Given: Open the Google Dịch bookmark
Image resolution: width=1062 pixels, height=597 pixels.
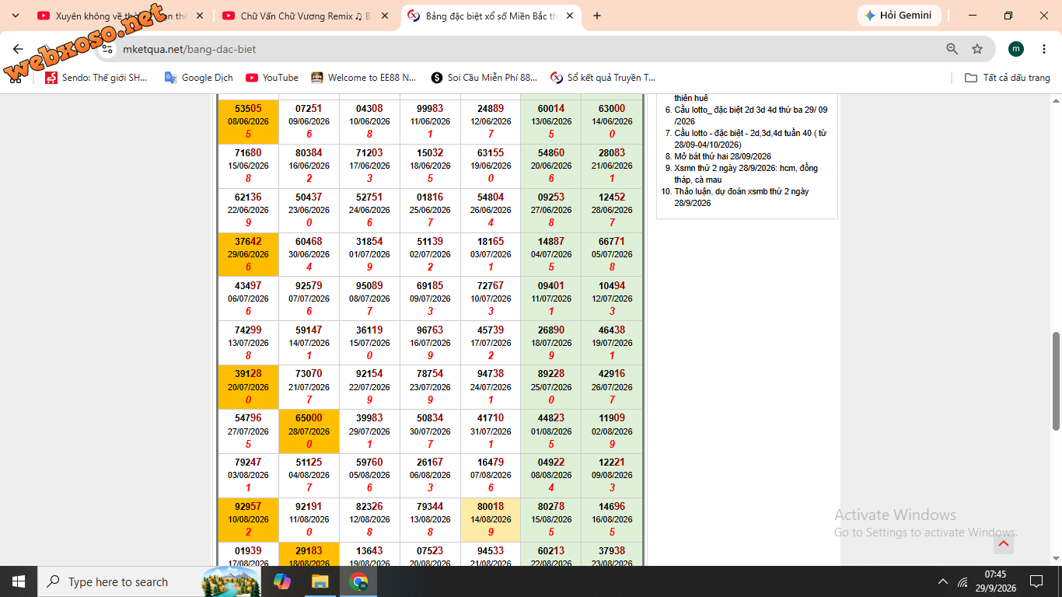Looking at the screenshot, I should coord(199,78).
